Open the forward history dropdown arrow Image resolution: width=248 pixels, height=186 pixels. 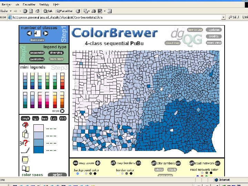click(20, 11)
